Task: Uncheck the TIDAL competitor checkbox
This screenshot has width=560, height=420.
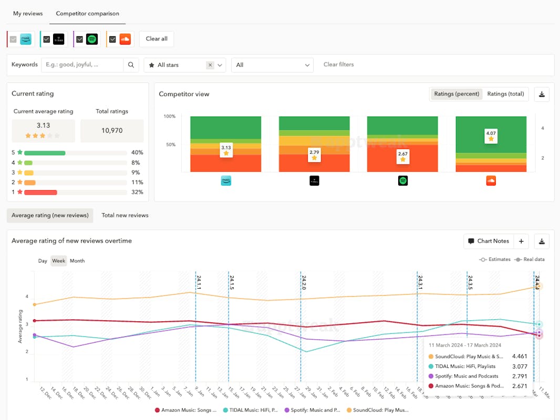Action: pyautogui.click(x=47, y=39)
